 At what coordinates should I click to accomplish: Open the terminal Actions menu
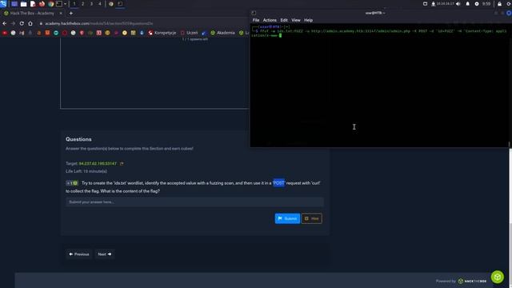tap(270, 20)
